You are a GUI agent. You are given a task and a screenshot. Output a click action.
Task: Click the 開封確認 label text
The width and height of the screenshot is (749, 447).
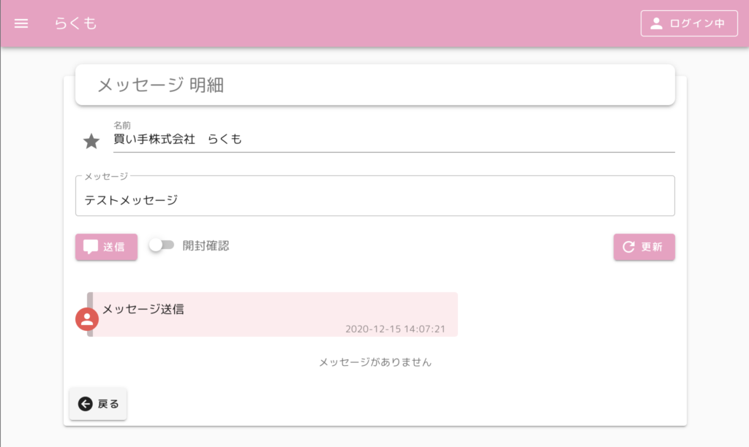tap(206, 245)
